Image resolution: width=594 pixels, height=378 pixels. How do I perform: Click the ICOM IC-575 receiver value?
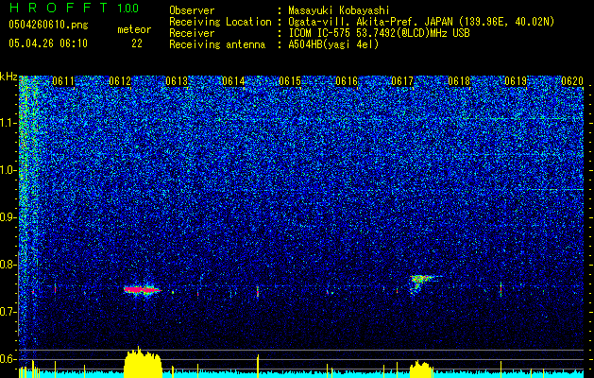pos(379,33)
